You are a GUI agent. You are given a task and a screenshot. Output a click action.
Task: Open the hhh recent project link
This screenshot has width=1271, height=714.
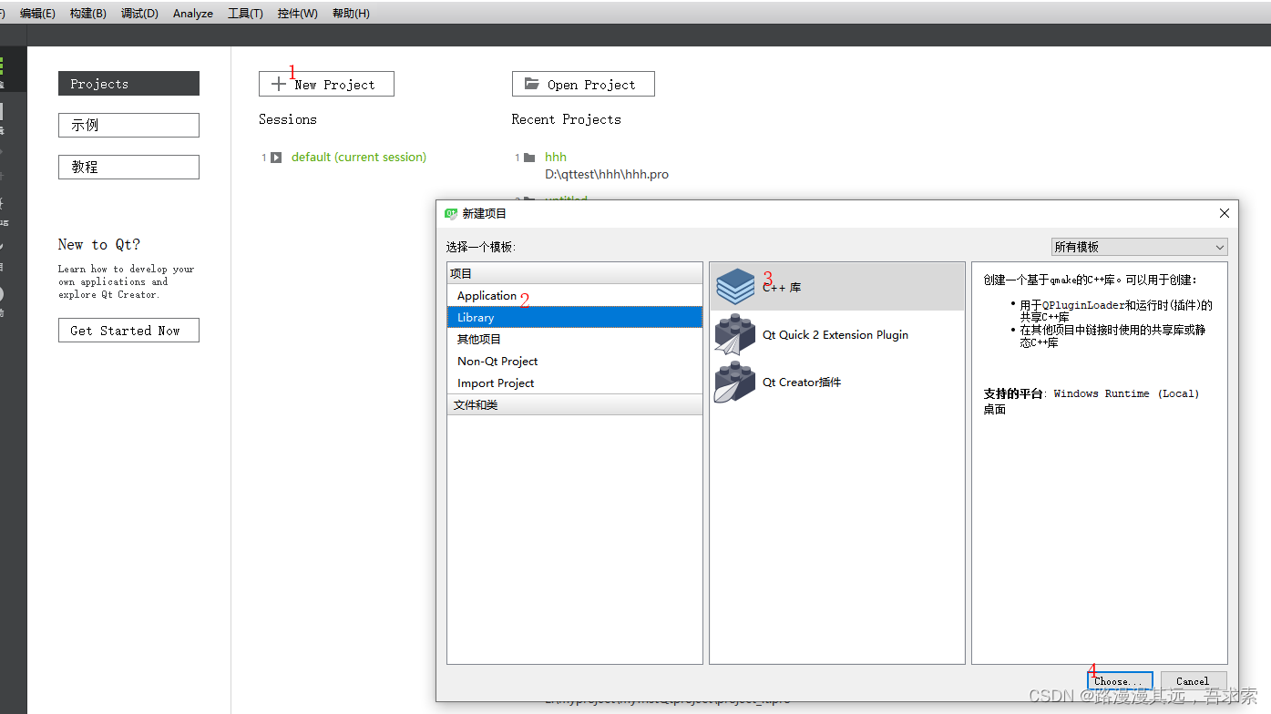point(556,158)
